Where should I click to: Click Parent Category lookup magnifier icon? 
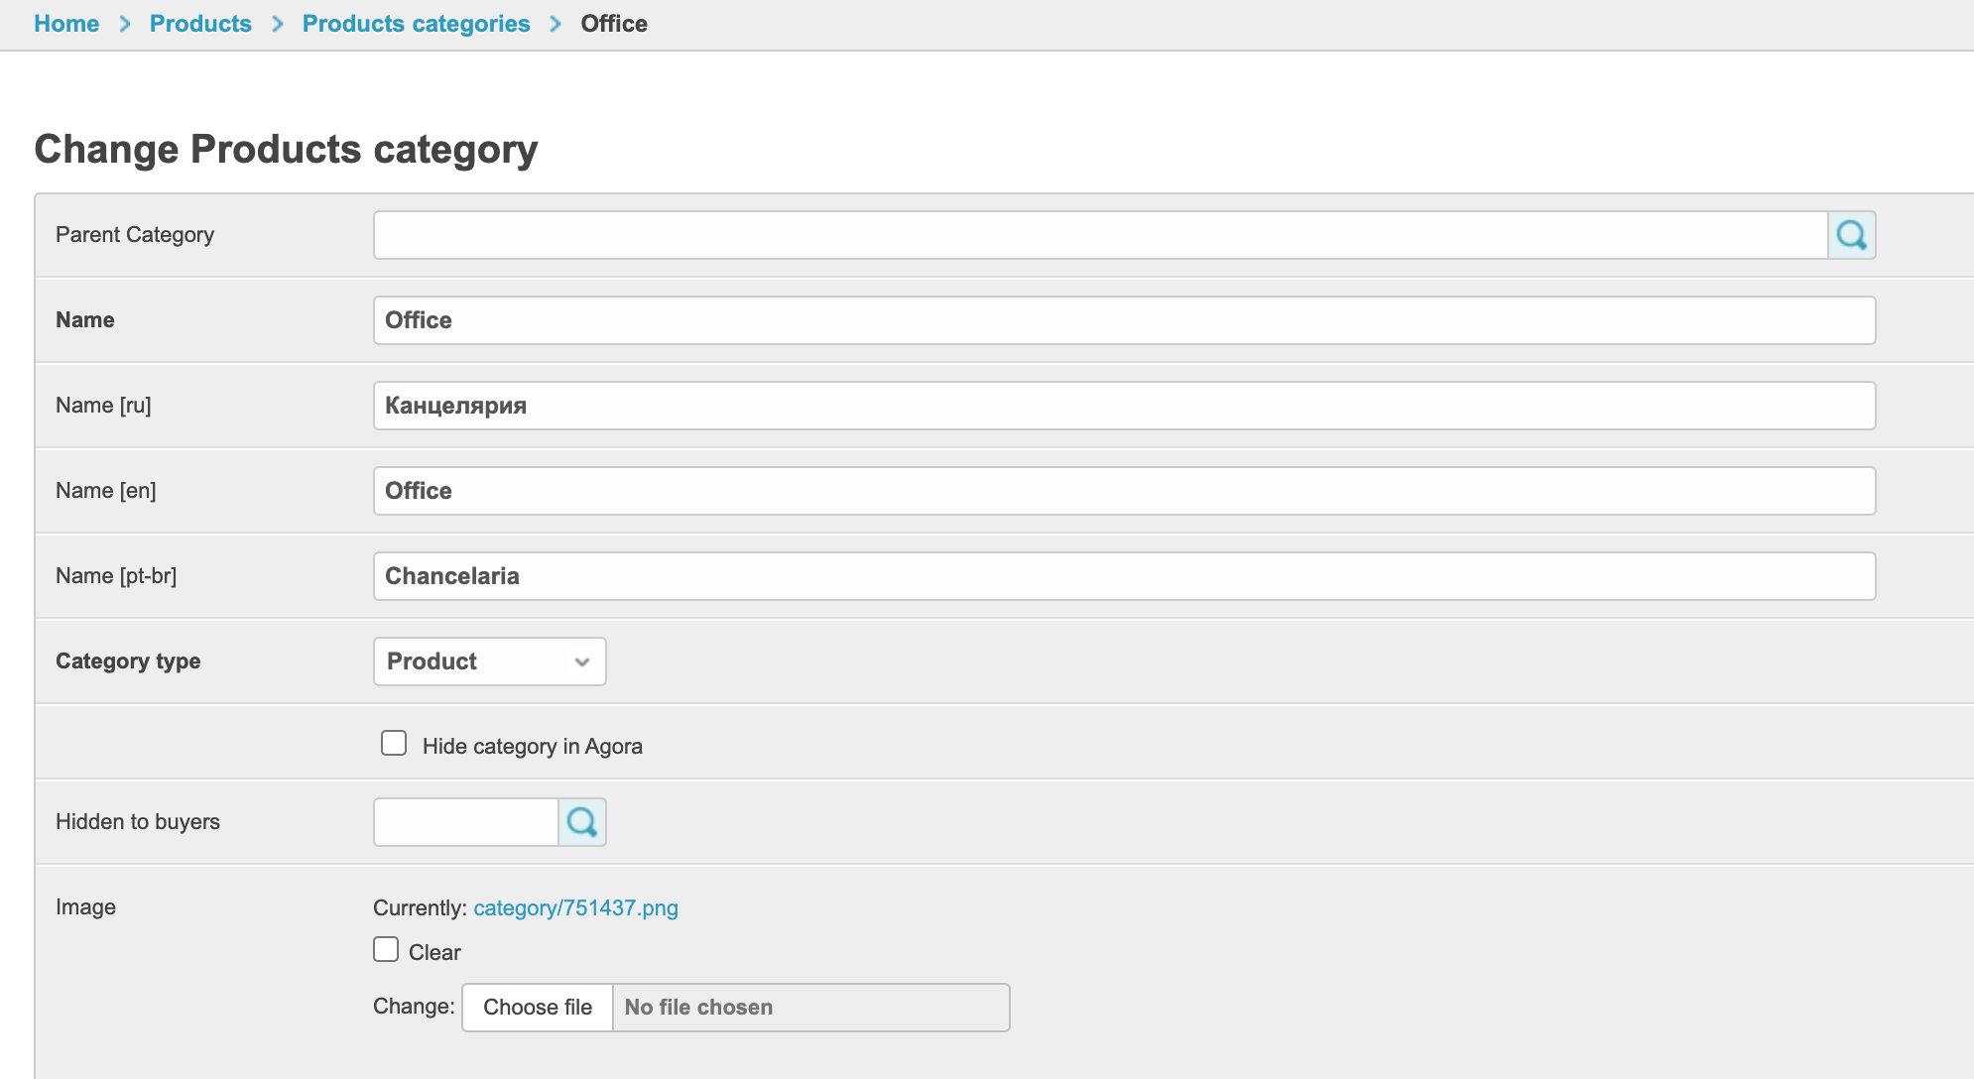click(1851, 235)
